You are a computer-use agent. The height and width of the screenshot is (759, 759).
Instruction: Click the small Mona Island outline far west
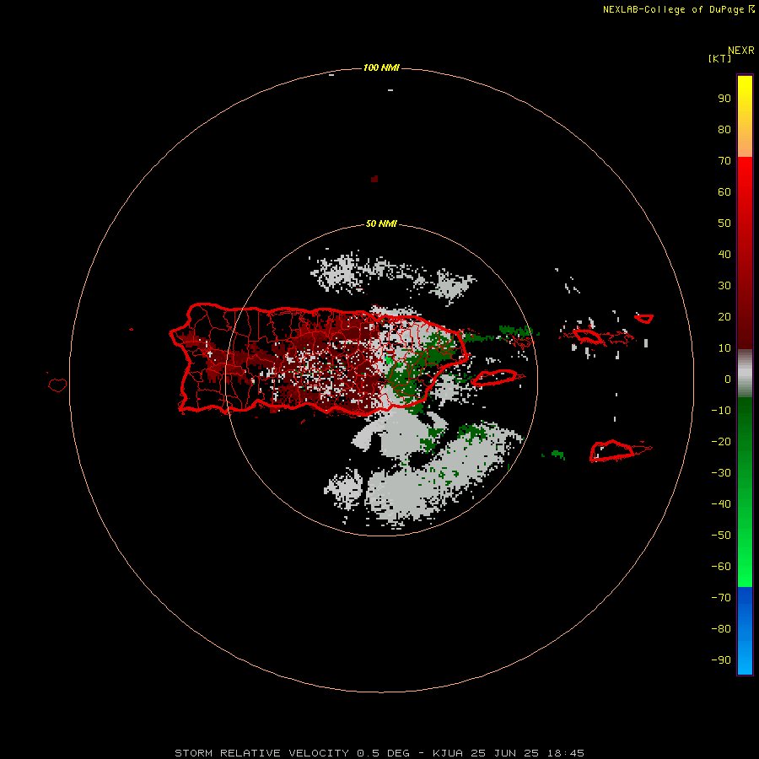57,385
